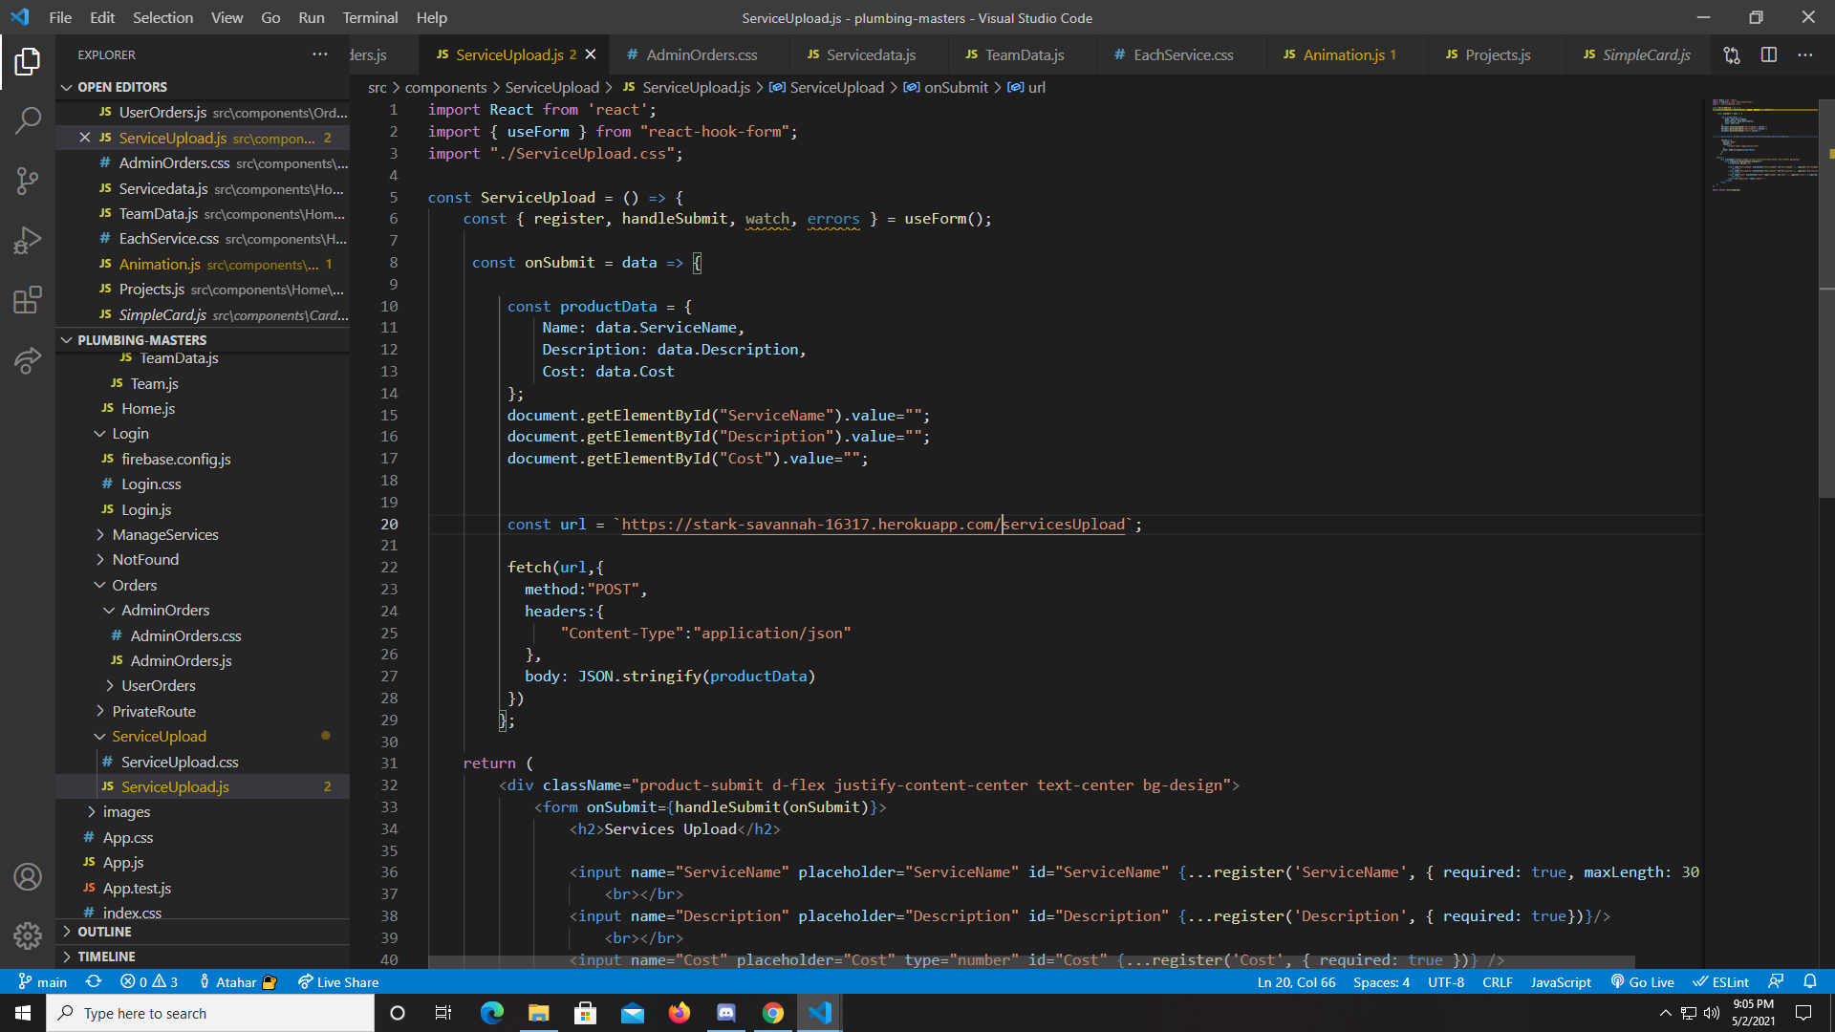Open the Search view in activity bar
The height and width of the screenshot is (1032, 1835).
click(x=28, y=120)
